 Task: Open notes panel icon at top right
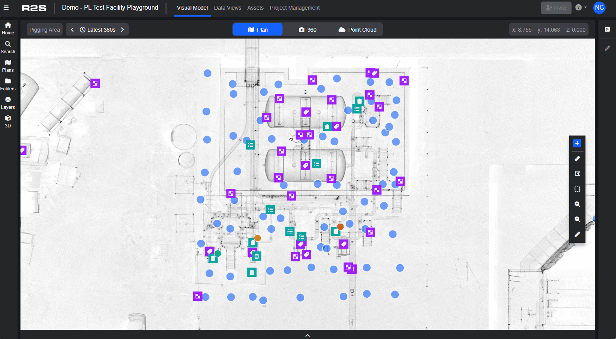pos(607,29)
